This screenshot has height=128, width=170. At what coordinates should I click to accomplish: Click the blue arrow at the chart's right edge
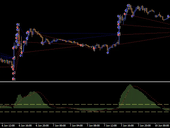(x=168, y=17)
